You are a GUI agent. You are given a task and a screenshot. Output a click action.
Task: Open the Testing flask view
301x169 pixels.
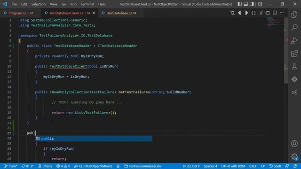tap(294, 67)
